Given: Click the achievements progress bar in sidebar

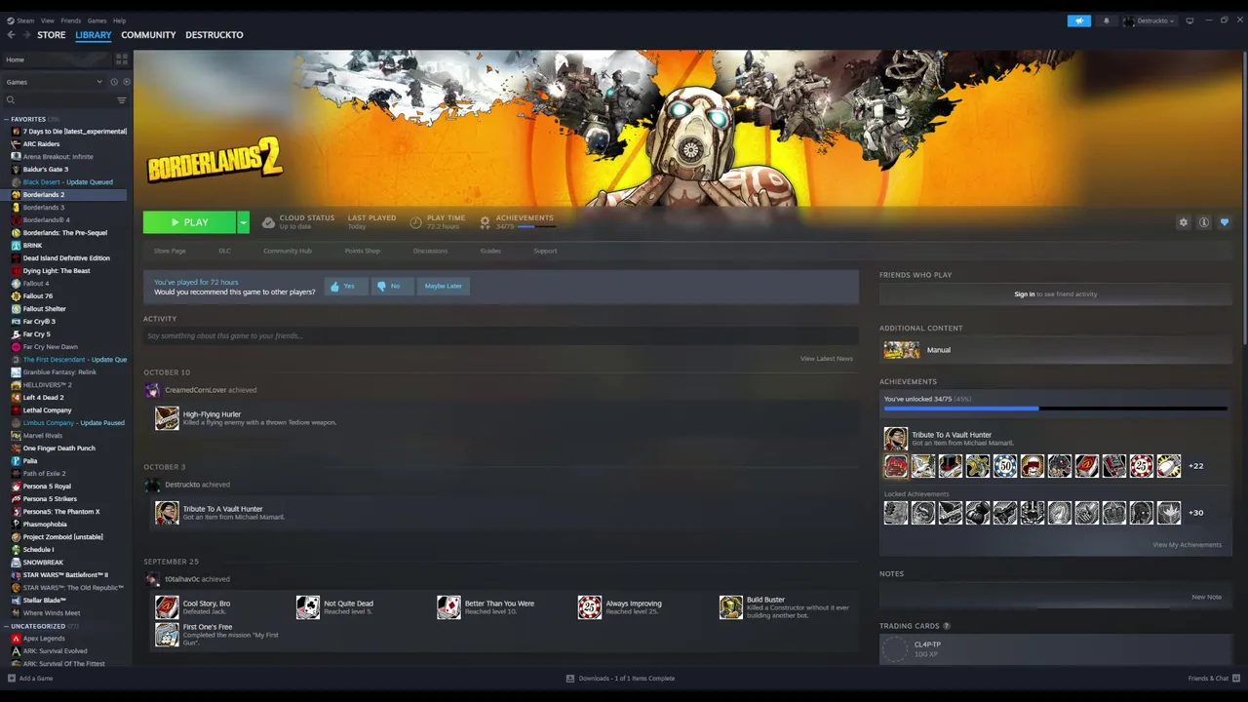Looking at the screenshot, I should pyautogui.click(x=1055, y=409).
